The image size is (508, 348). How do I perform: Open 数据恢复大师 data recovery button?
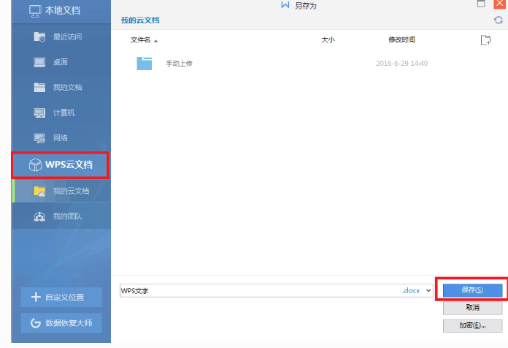61,323
